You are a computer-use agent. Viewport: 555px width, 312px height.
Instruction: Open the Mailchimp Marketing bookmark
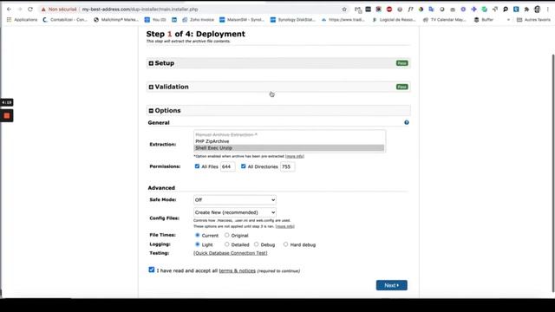[x=116, y=20]
